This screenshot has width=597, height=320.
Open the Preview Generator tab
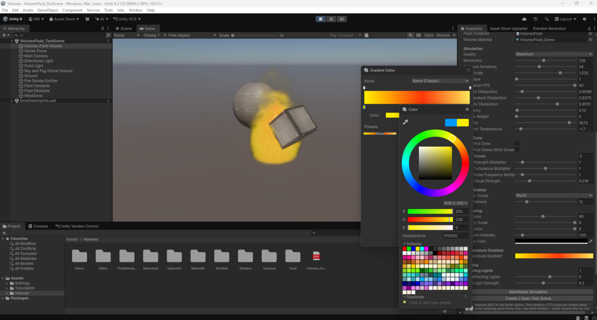click(549, 28)
